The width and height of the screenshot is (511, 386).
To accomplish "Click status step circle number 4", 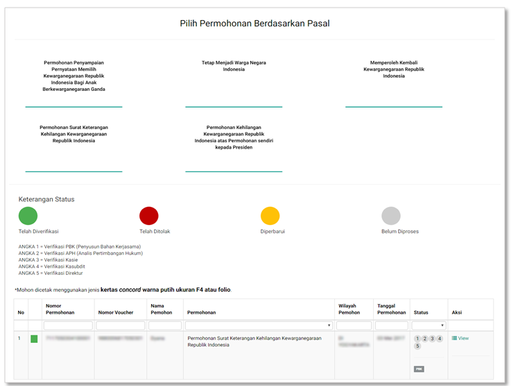I will click(439, 338).
